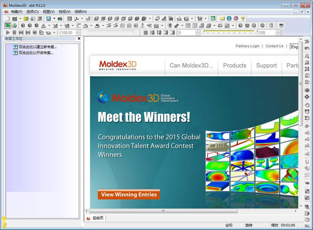Click the input field showing 100
Viewport: 313px width, 230px height.
266,32
